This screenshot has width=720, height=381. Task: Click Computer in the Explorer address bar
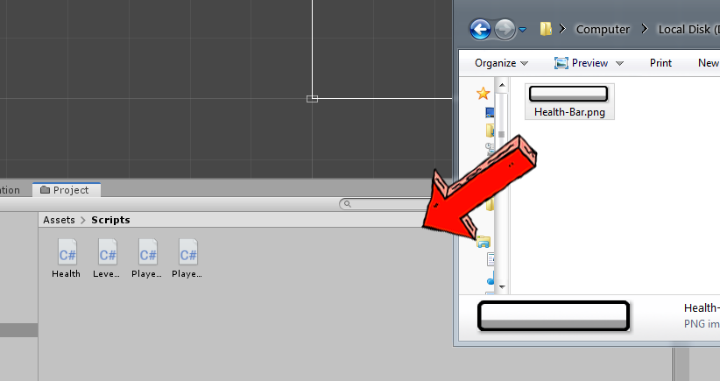(603, 30)
